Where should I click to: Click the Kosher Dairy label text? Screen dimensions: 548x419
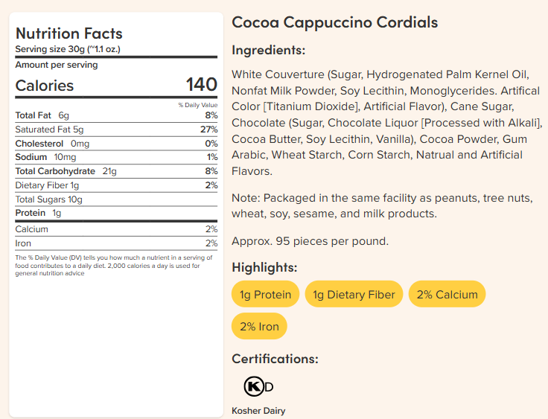(258, 411)
